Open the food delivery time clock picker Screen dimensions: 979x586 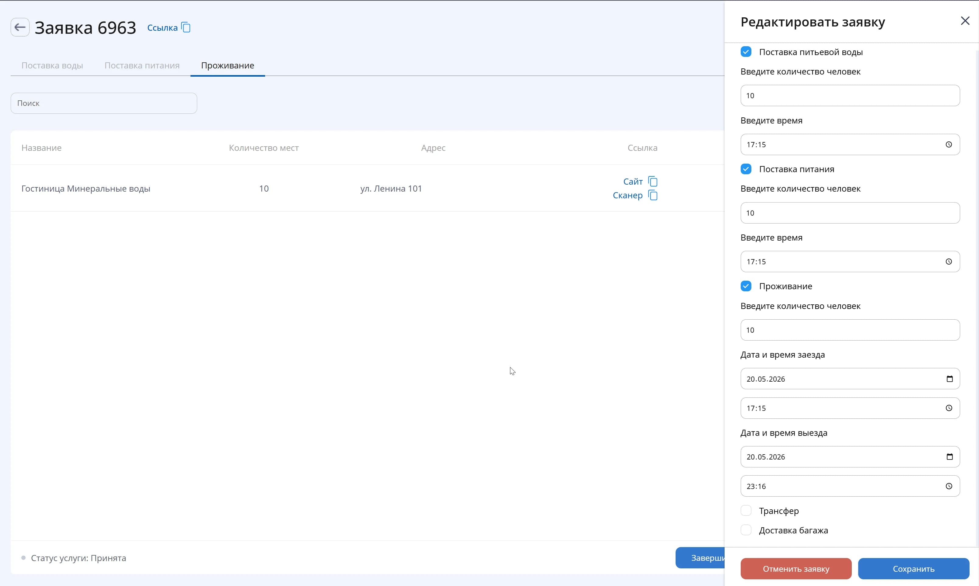[949, 262]
